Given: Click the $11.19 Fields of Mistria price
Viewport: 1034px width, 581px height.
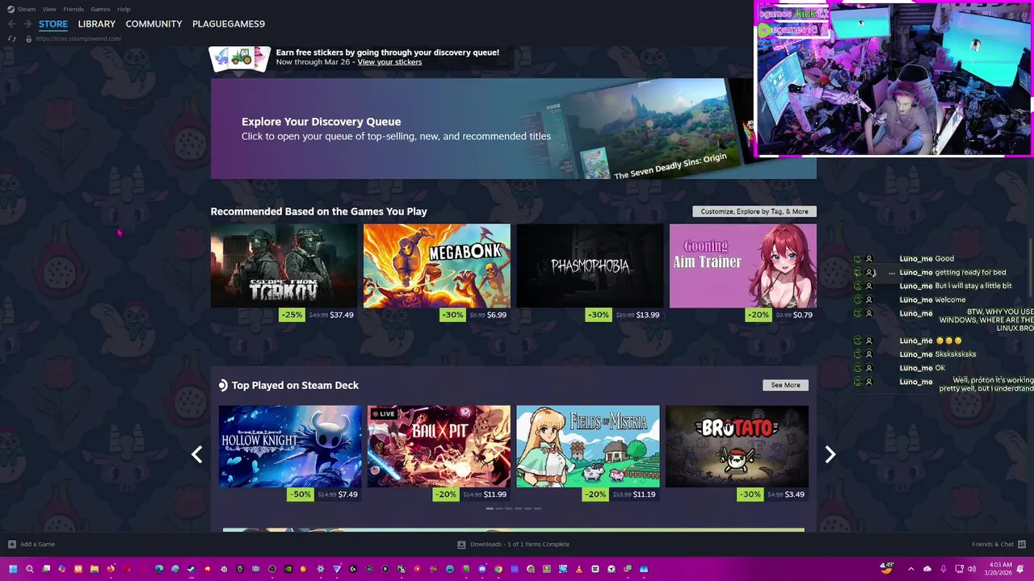Looking at the screenshot, I should click(645, 495).
